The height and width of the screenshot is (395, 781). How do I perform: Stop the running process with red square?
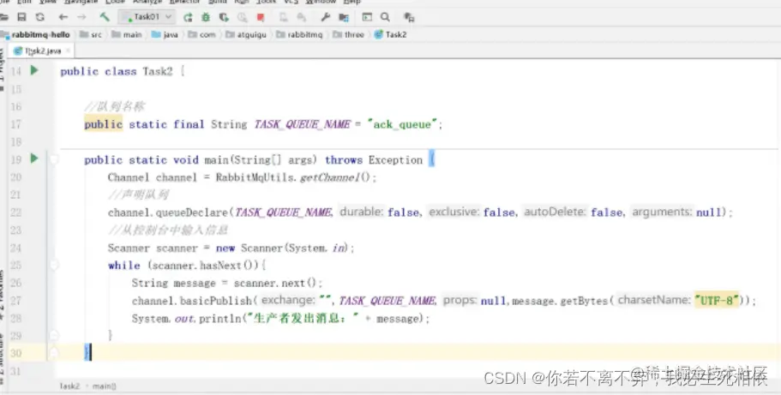(x=261, y=17)
